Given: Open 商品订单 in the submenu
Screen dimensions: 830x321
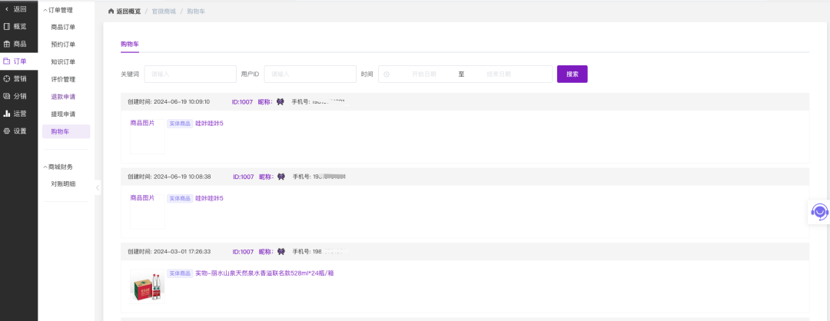Looking at the screenshot, I should [x=63, y=28].
